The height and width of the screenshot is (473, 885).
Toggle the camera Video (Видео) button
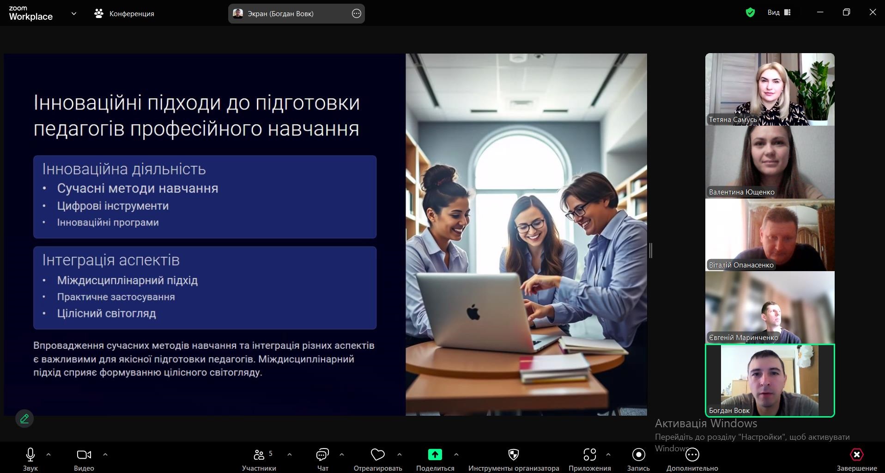pyautogui.click(x=84, y=455)
